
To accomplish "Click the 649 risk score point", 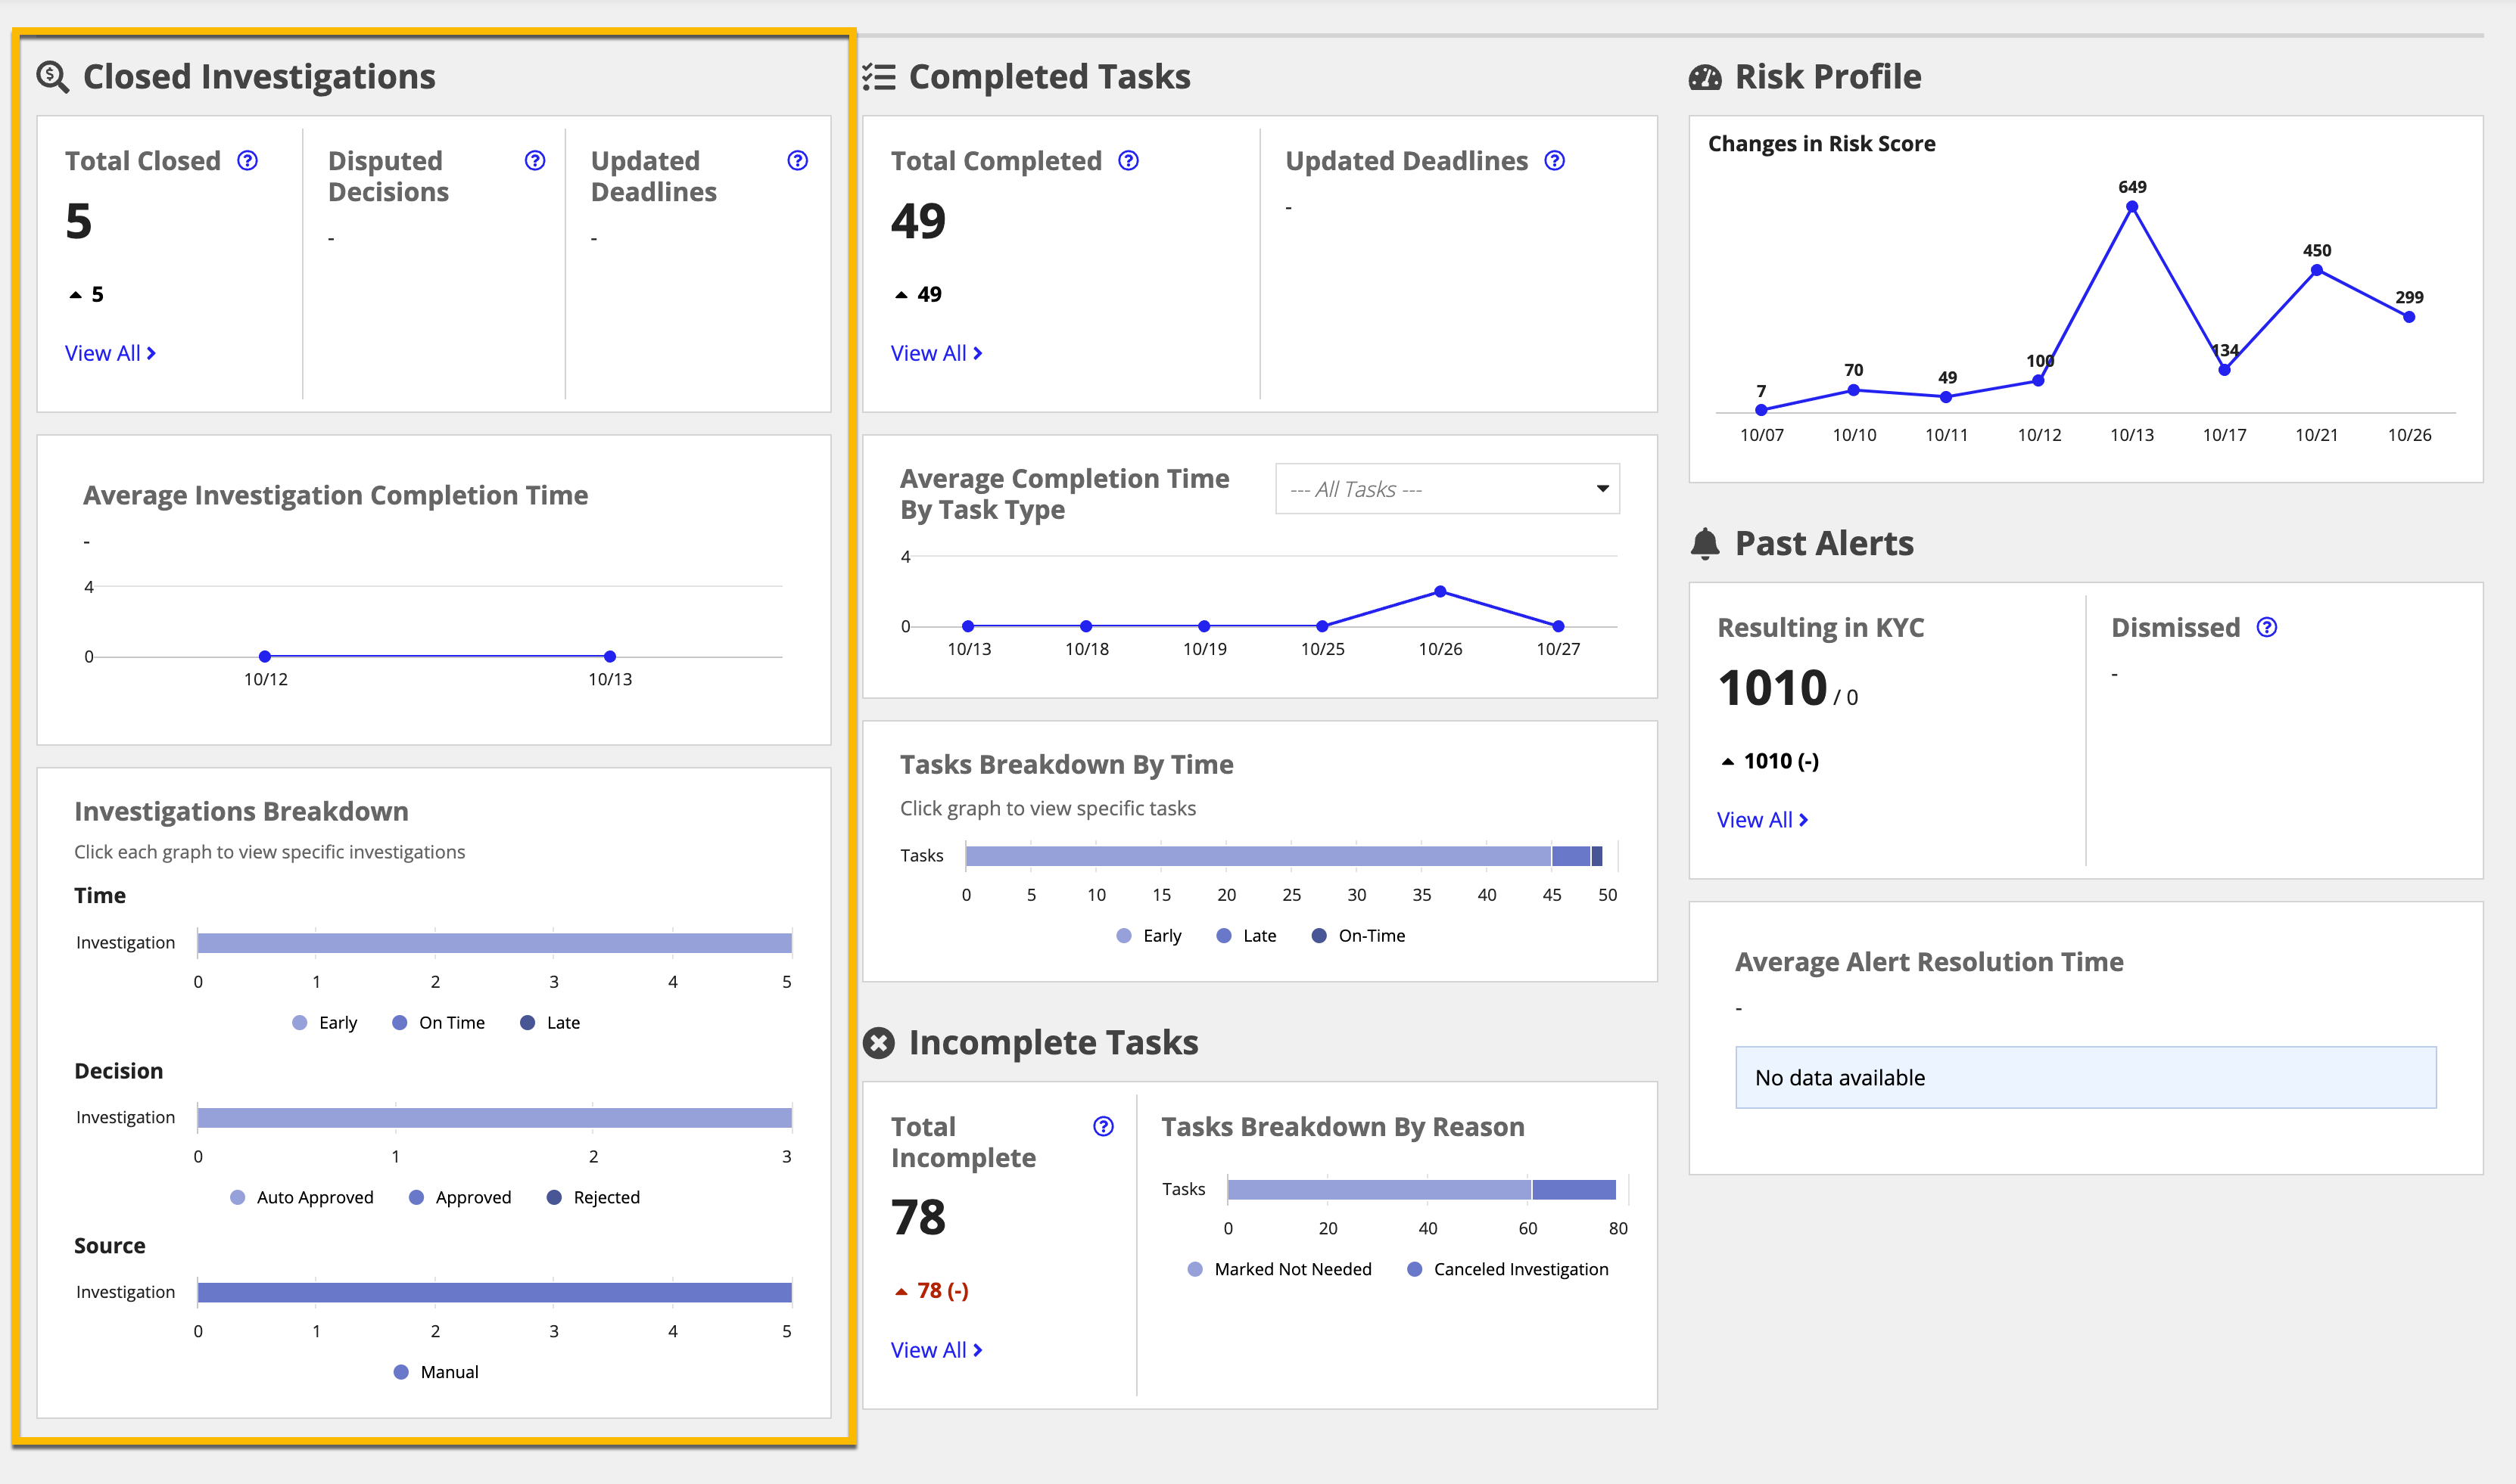I will point(2131,207).
